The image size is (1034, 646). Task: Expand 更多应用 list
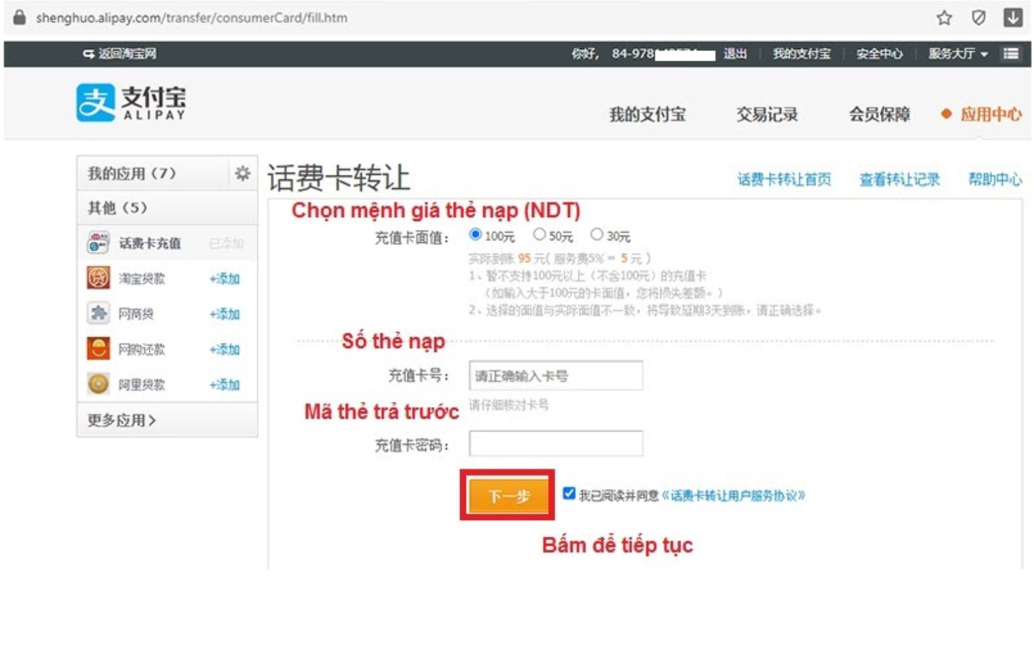coord(121,421)
